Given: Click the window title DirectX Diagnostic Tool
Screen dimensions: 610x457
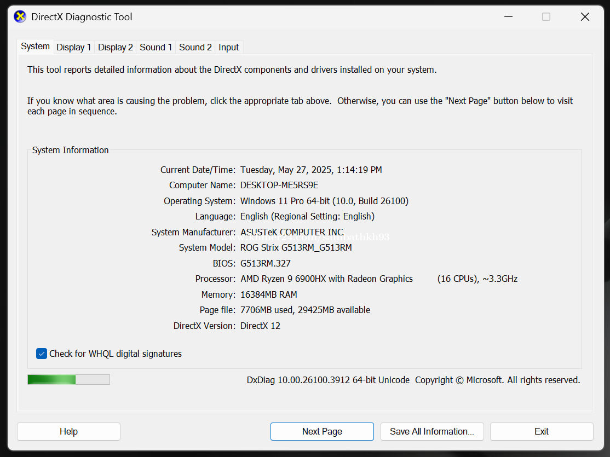Looking at the screenshot, I should [82, 17].
